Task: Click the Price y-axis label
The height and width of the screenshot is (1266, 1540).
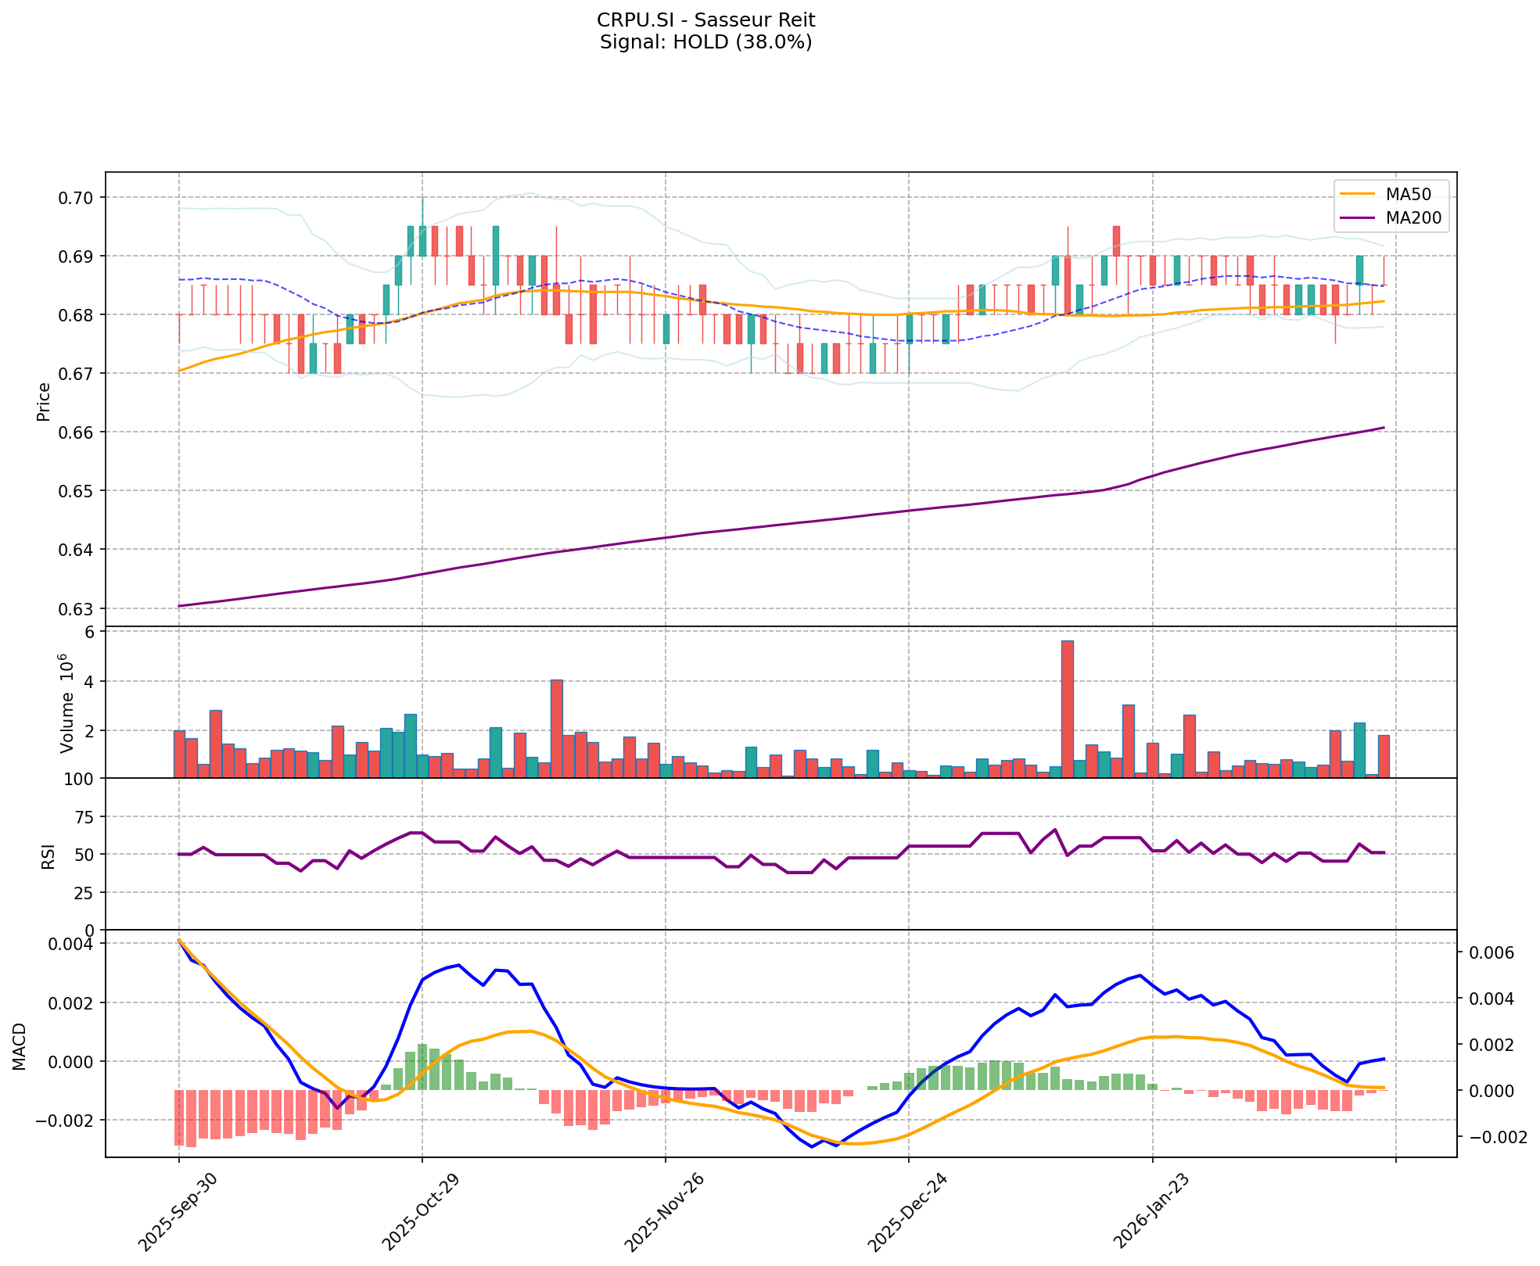Action: click(44, 401)
